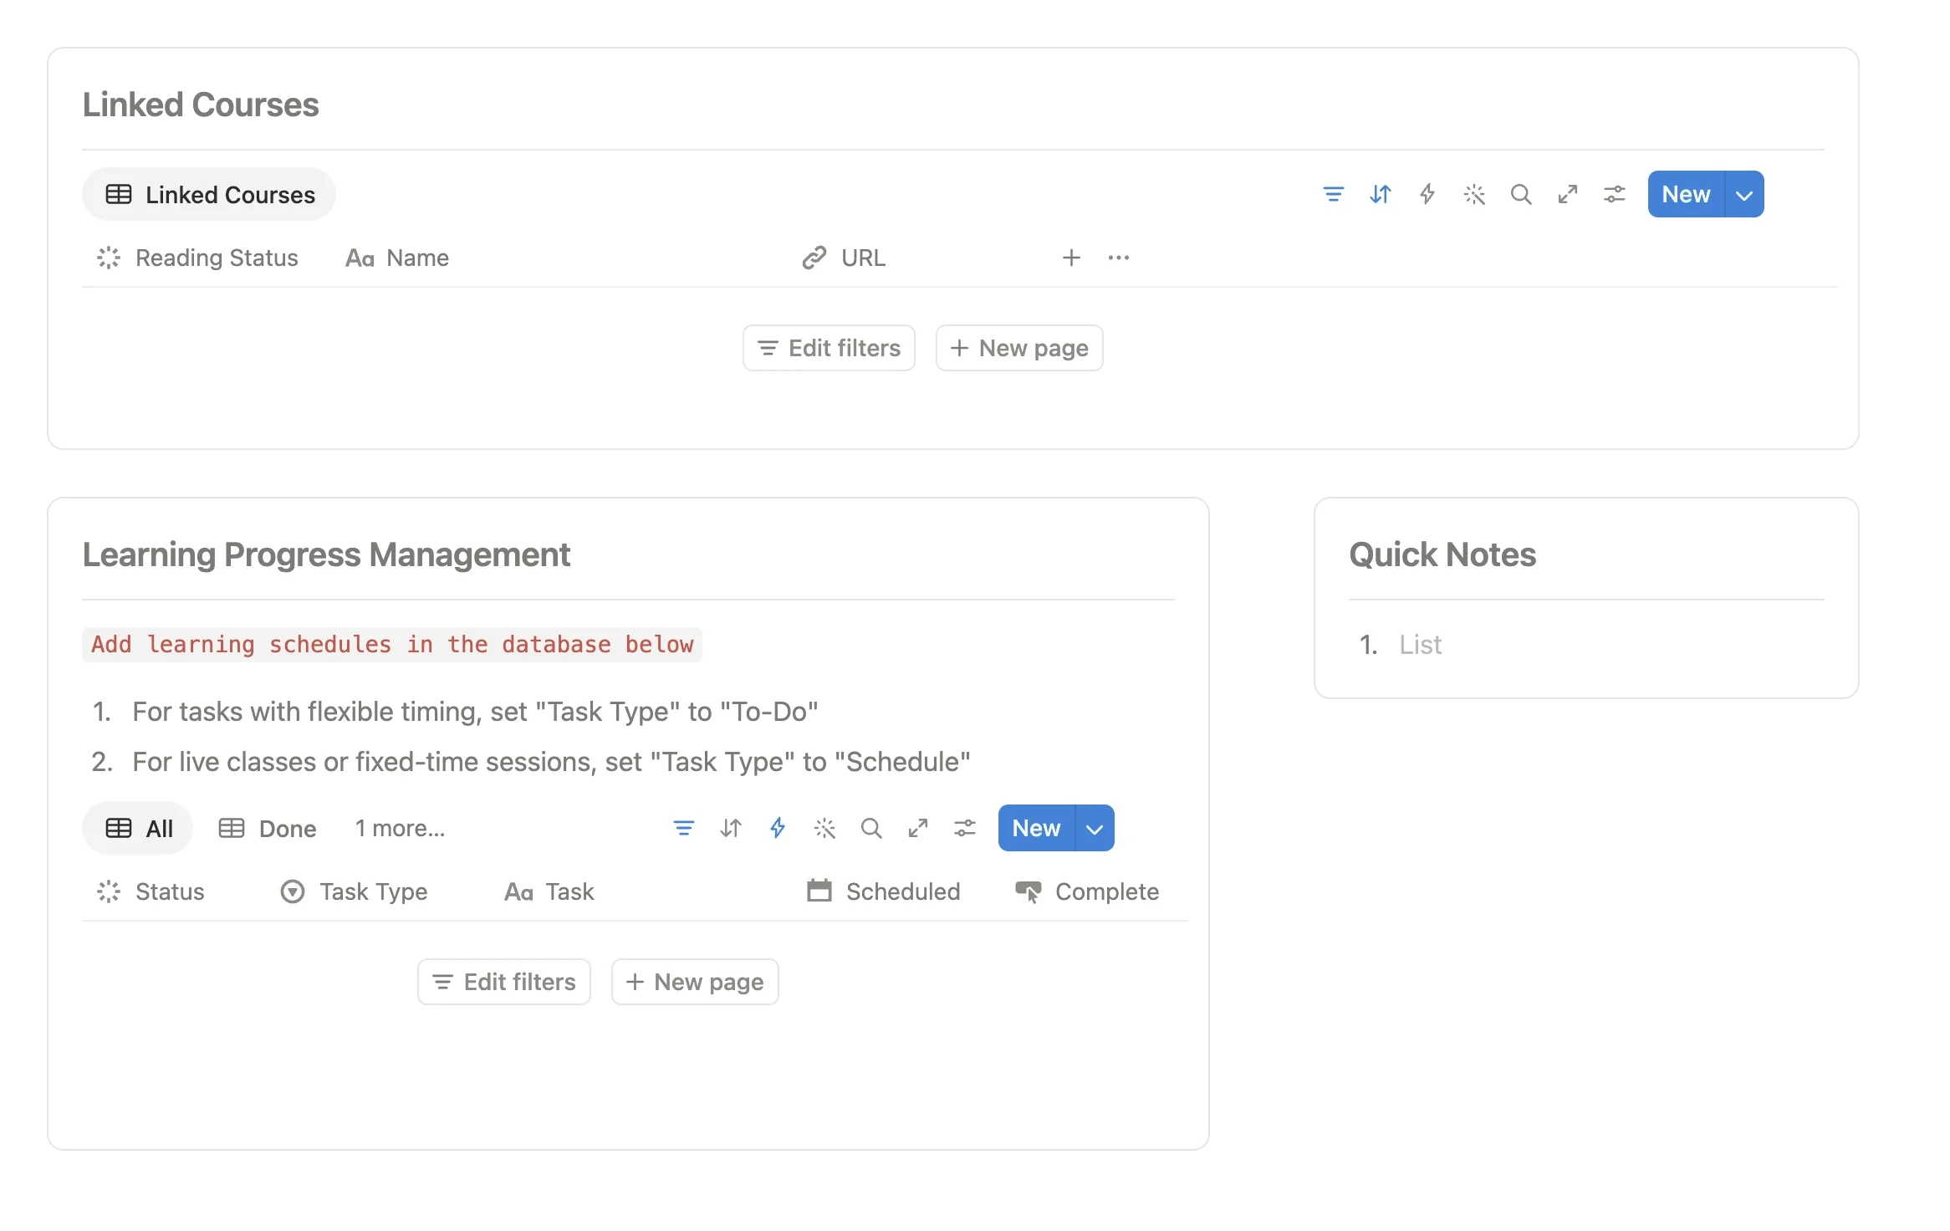This screenshot has width=1950, height=1231.
Task: Click New page in Linked Courses
Action: coord(1019,348)
